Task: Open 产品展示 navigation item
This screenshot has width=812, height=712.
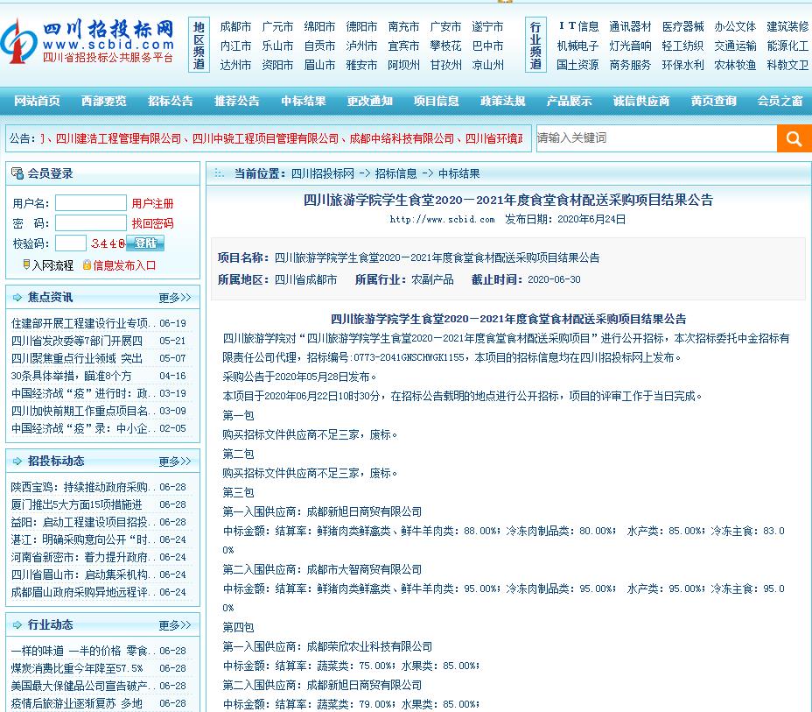Action: click(569, 101)
